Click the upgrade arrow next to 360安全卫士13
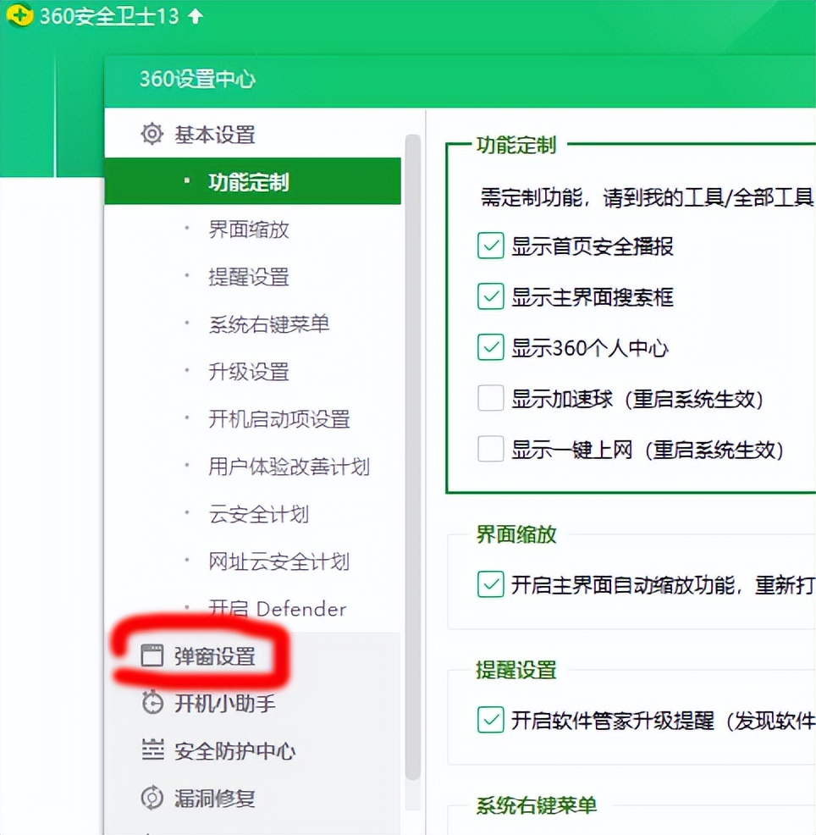The width and height of the screenshot is (816, 835). tap(195, 14)
